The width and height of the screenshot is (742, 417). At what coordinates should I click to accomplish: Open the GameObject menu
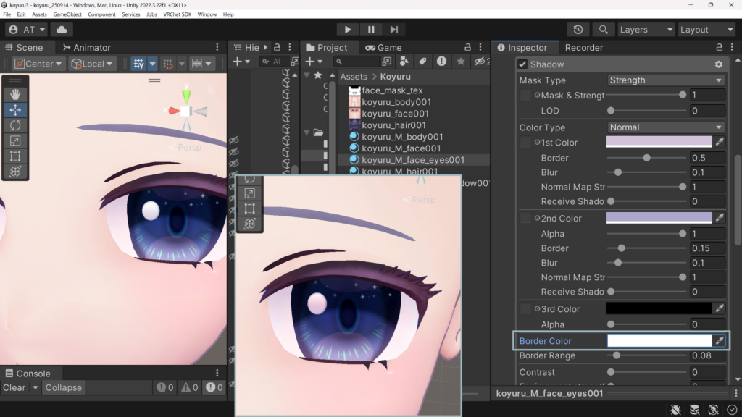67,14
